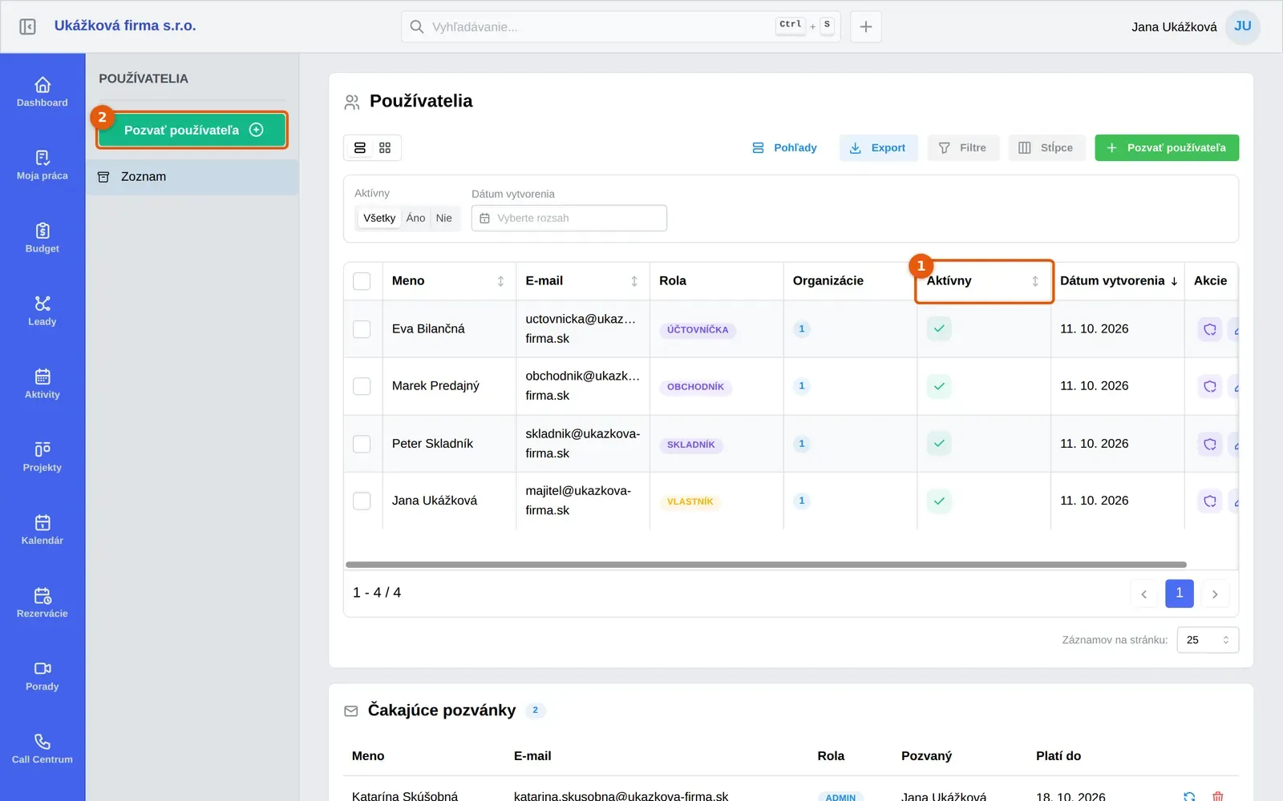Go to Budget in the sidebar
This screenshot has height=801, width=1283.
[42, 238]
